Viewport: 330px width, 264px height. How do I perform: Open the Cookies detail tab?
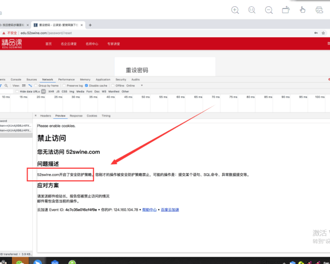[x=92, y=116]
